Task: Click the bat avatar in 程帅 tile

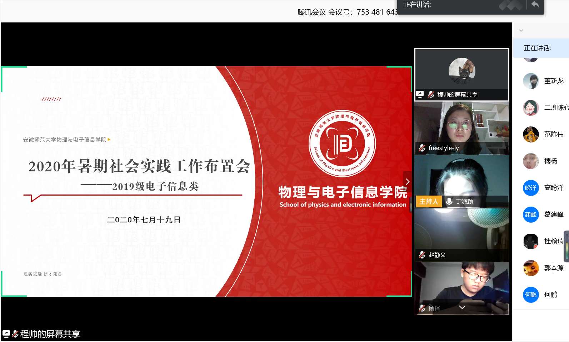Action: [x=462, y=71]
